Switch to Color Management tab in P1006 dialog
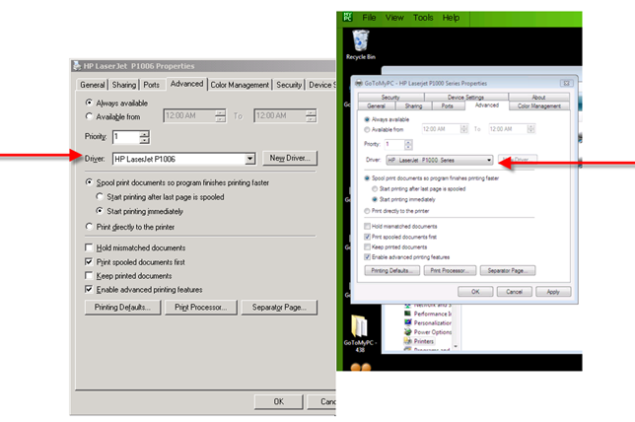Screen dimensions: 635x422 (240, 85)
